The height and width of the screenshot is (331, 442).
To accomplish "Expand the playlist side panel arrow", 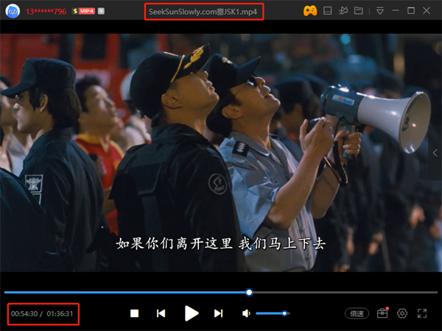I will pyautogui.click(x=435, y=153).
